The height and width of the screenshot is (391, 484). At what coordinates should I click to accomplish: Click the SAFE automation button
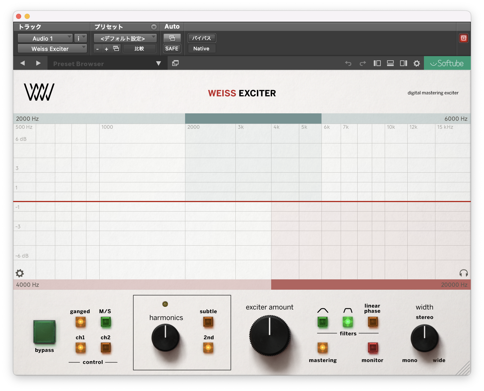172,49
